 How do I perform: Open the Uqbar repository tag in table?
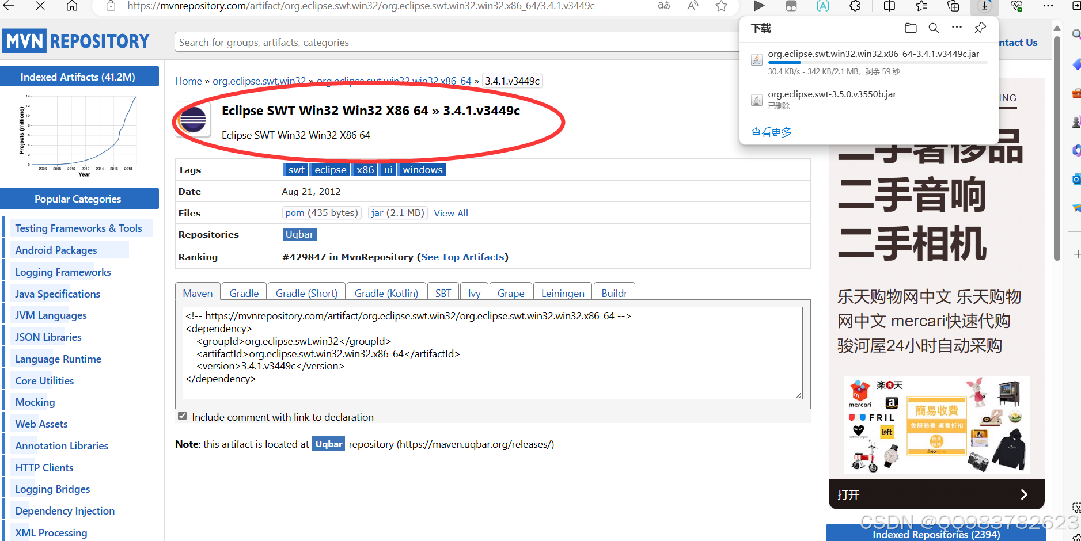pos(299,234)
